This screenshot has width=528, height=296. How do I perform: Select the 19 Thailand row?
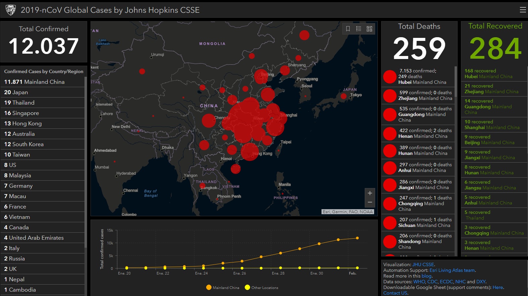43,103
